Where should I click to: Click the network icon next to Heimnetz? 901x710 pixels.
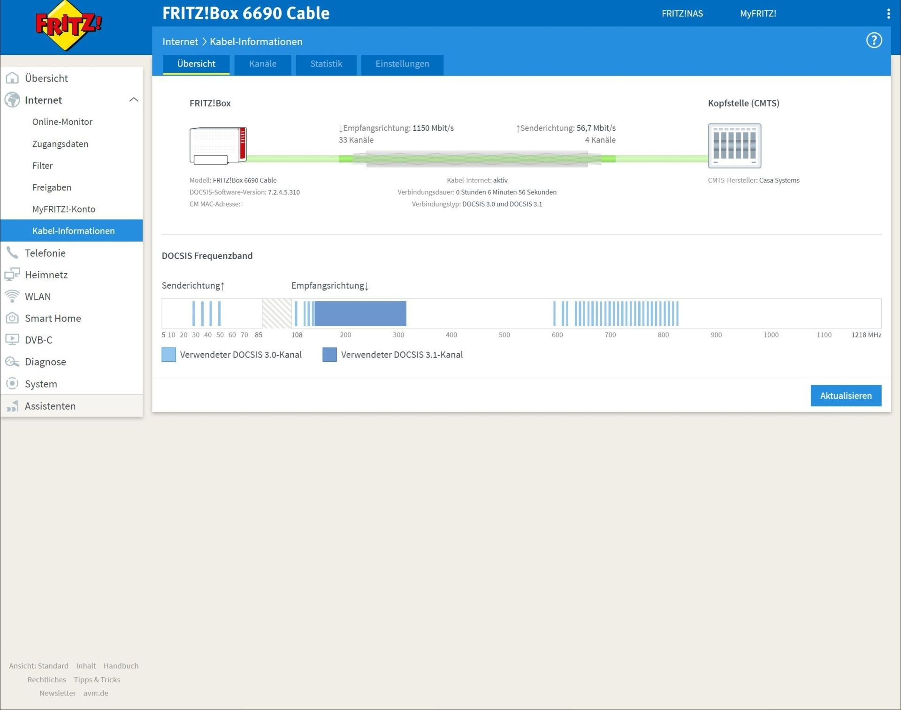12,275
